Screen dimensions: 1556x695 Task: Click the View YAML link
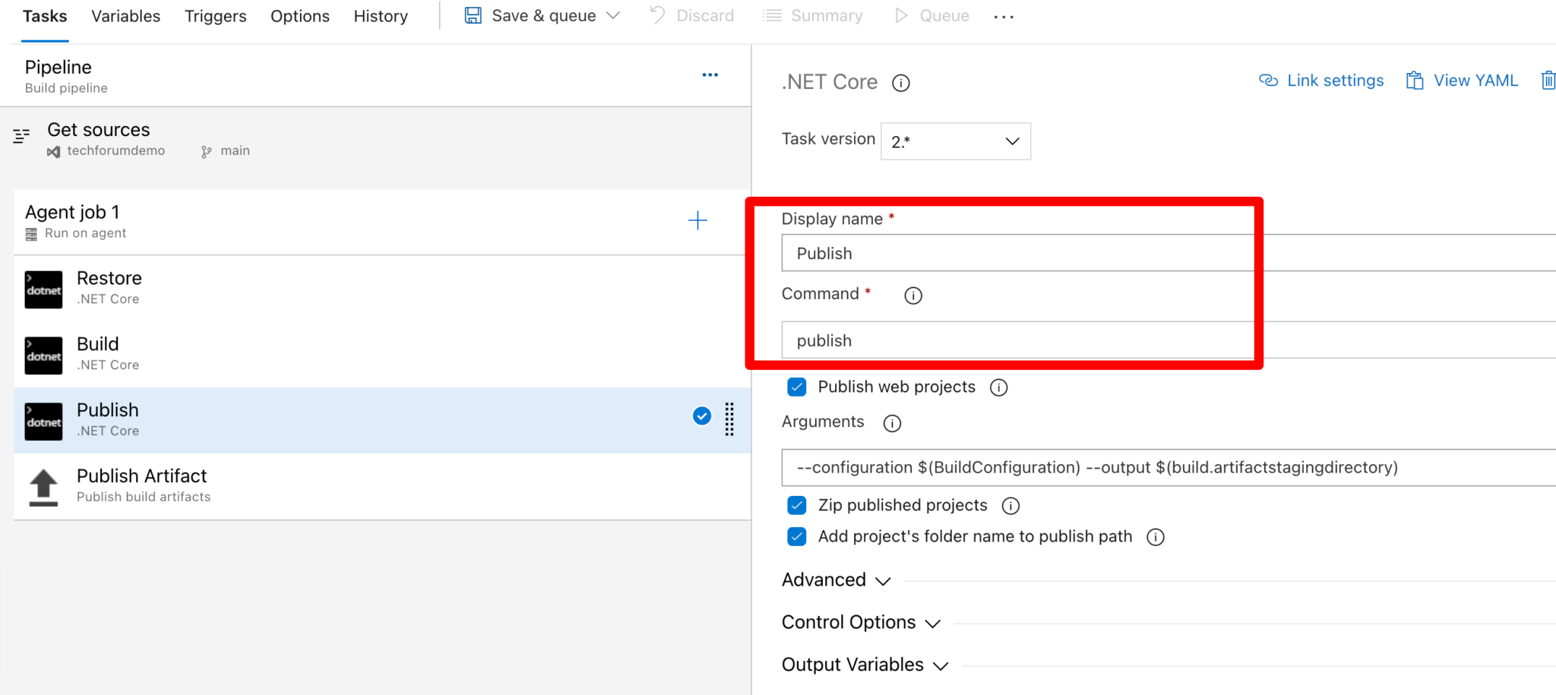pyautogui.click(x=1462, y=81)
